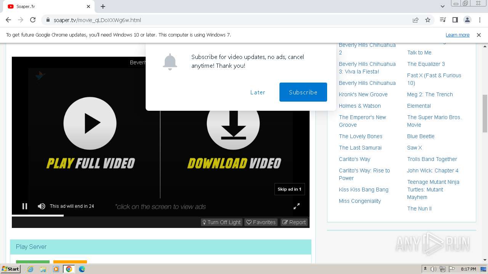Open The Nun II
488x274 pixels.
pyautogui.click(x=419, y=209)
